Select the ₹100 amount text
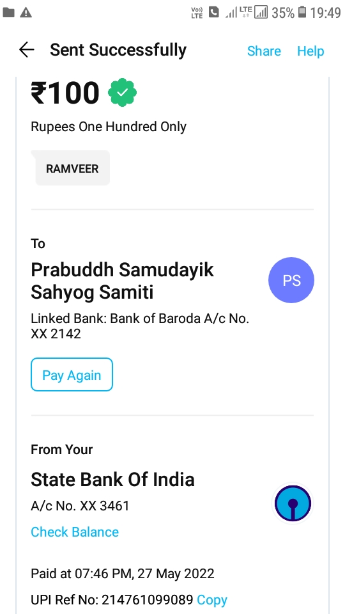This screenshot has height=614, width=345. (x=65, y=93)
